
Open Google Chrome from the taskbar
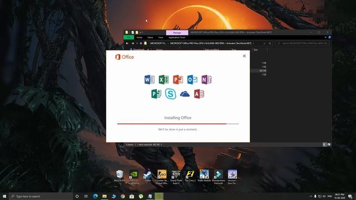coord(122,196)
